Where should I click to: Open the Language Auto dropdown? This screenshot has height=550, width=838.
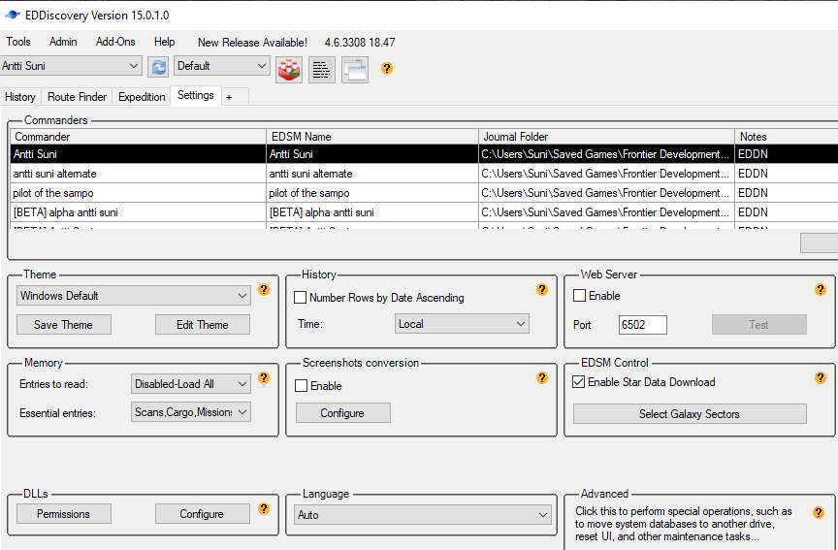coord(422,515)
